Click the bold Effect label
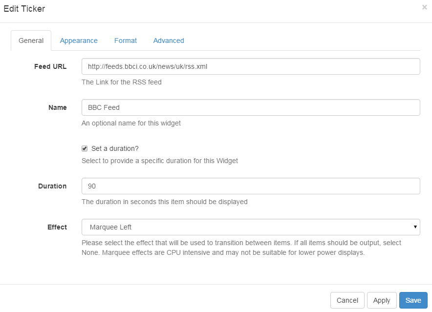Screen dimensions: 432x312 pyautogui.click(x=57, y=227)
